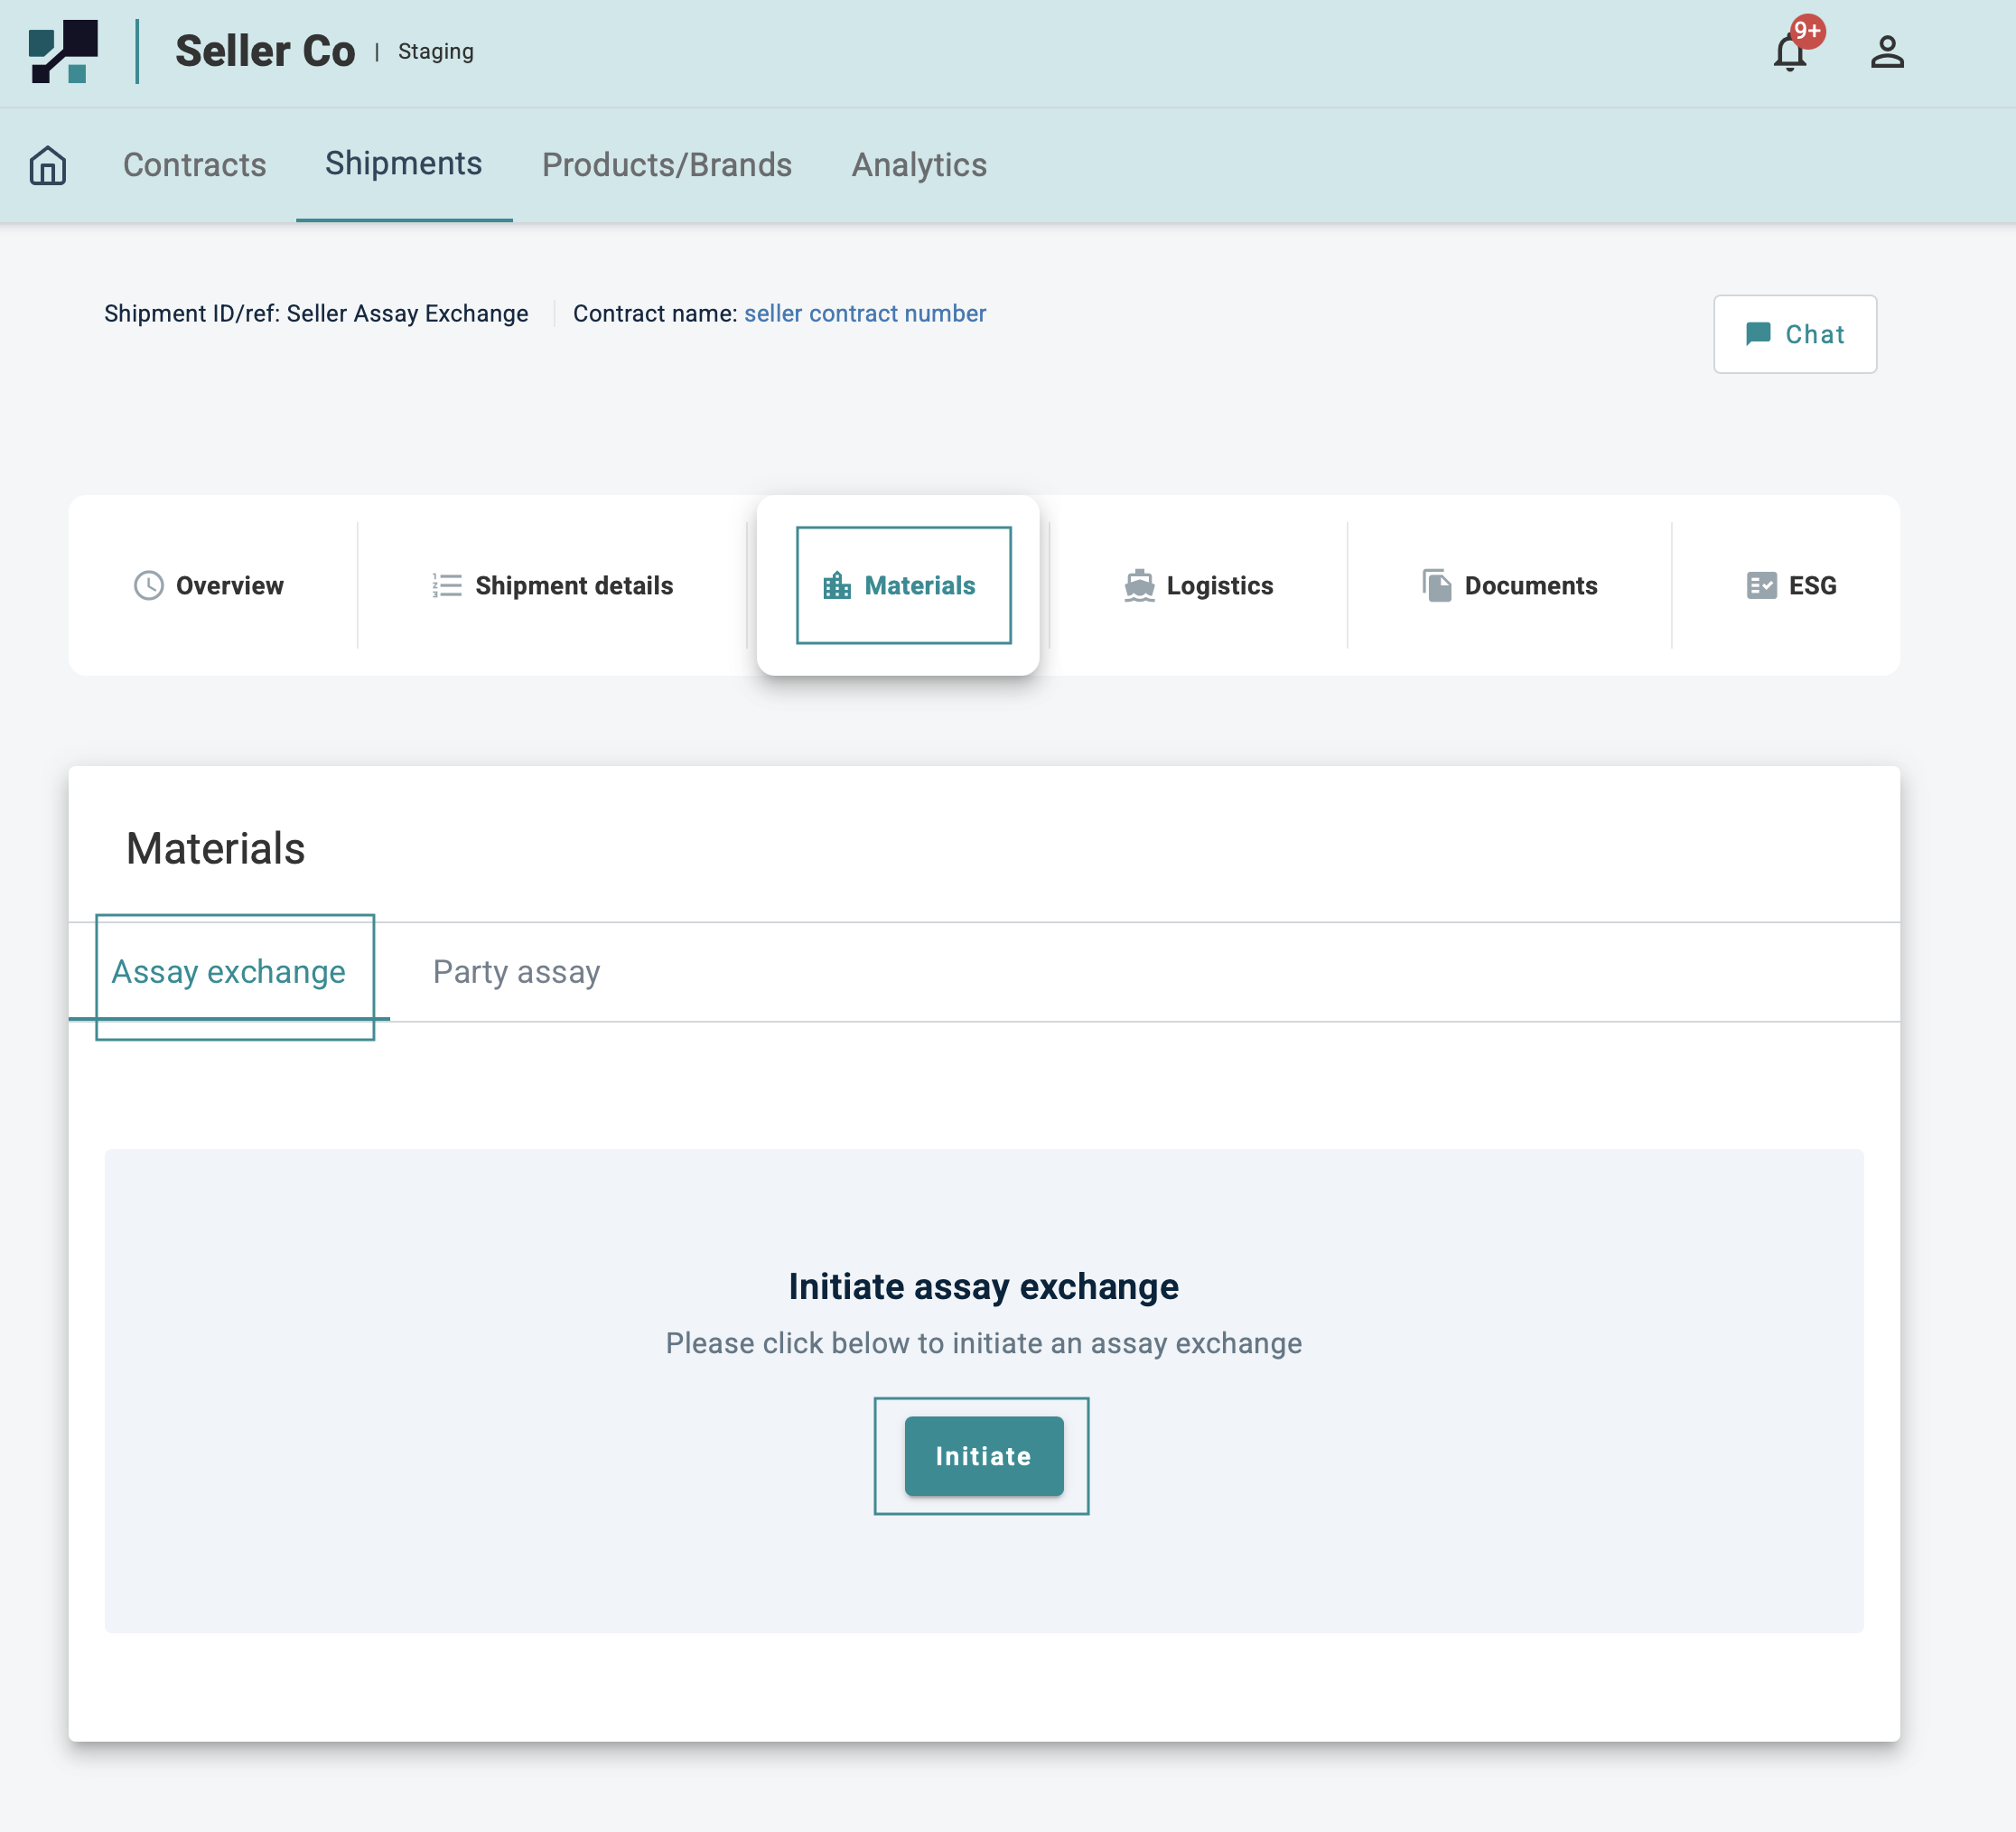This screenshot has width=2016, height=1832.
Task: Go to the home icon
Action: click(x=47, y=165)
